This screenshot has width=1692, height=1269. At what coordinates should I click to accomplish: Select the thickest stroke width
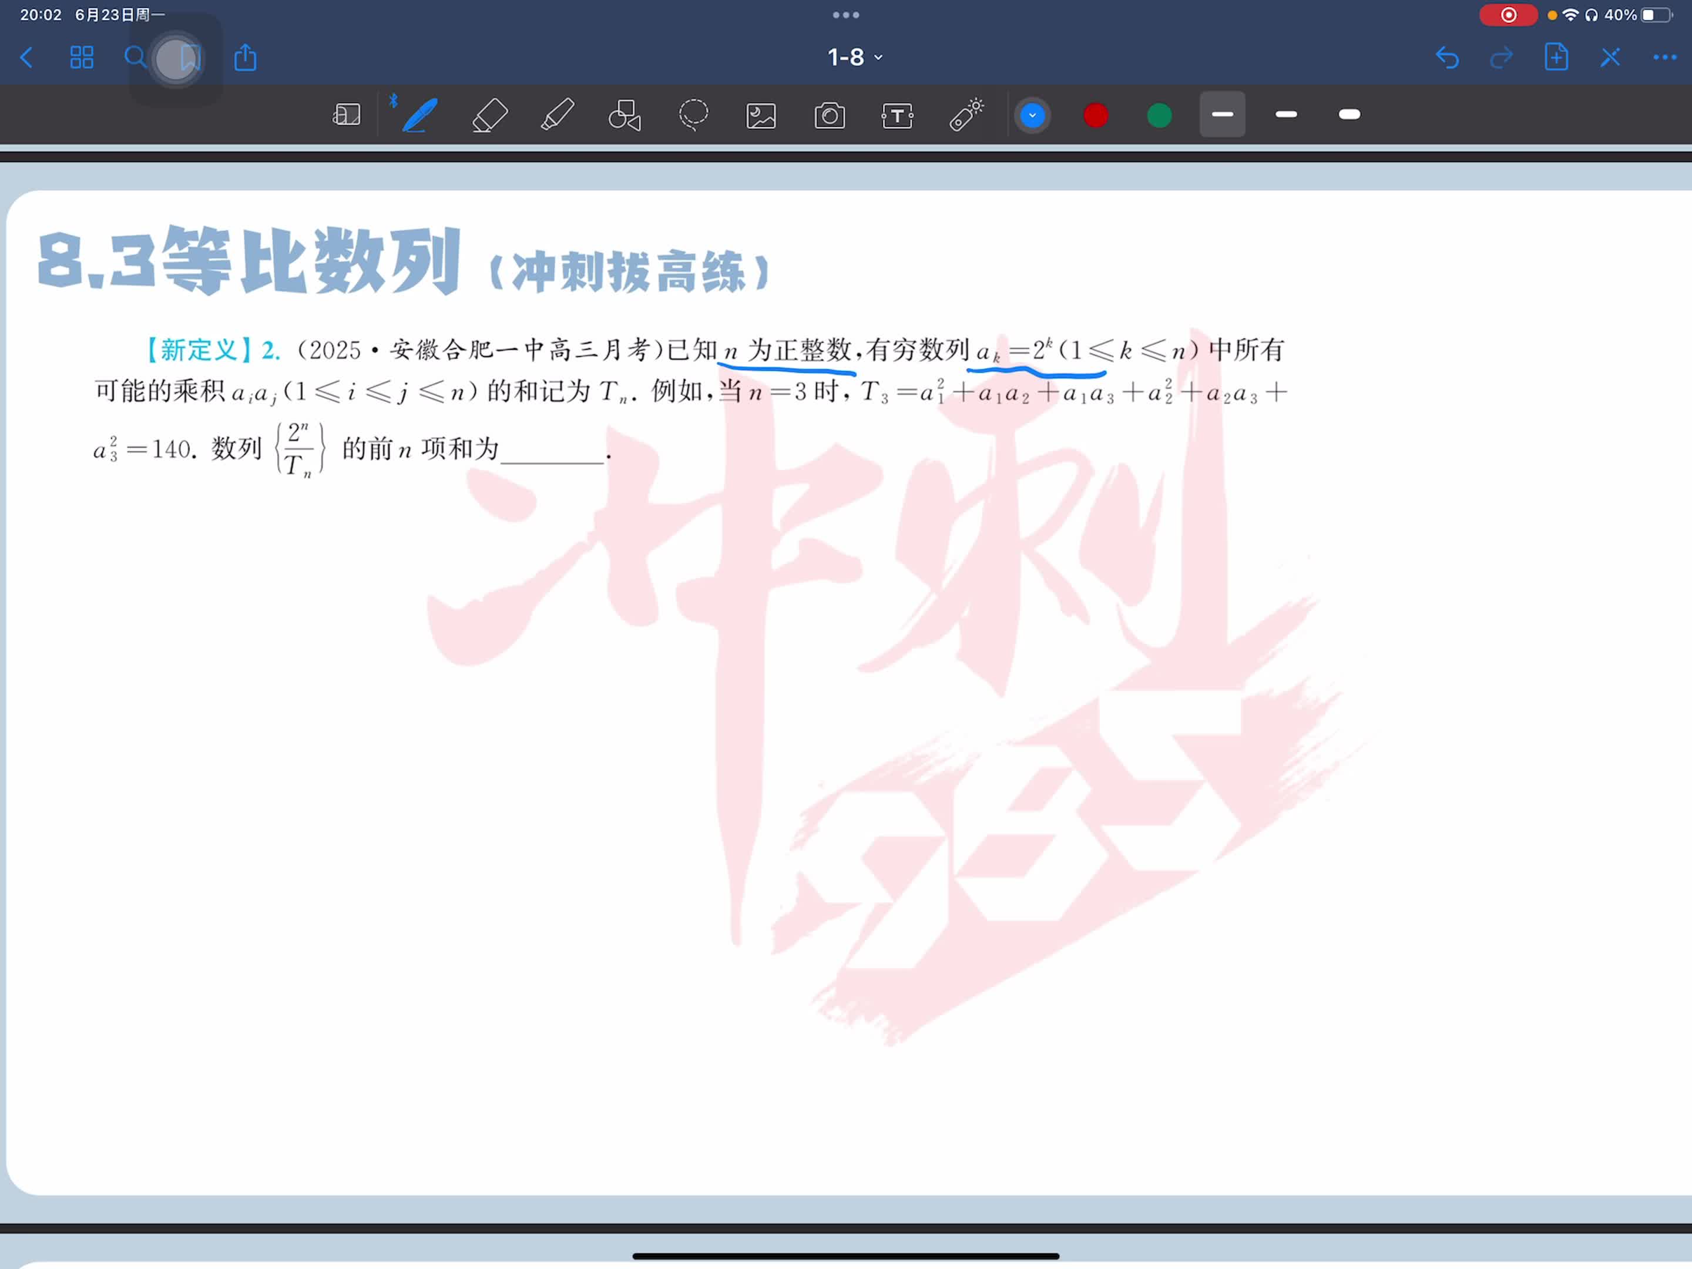(x=1349, y=115)
